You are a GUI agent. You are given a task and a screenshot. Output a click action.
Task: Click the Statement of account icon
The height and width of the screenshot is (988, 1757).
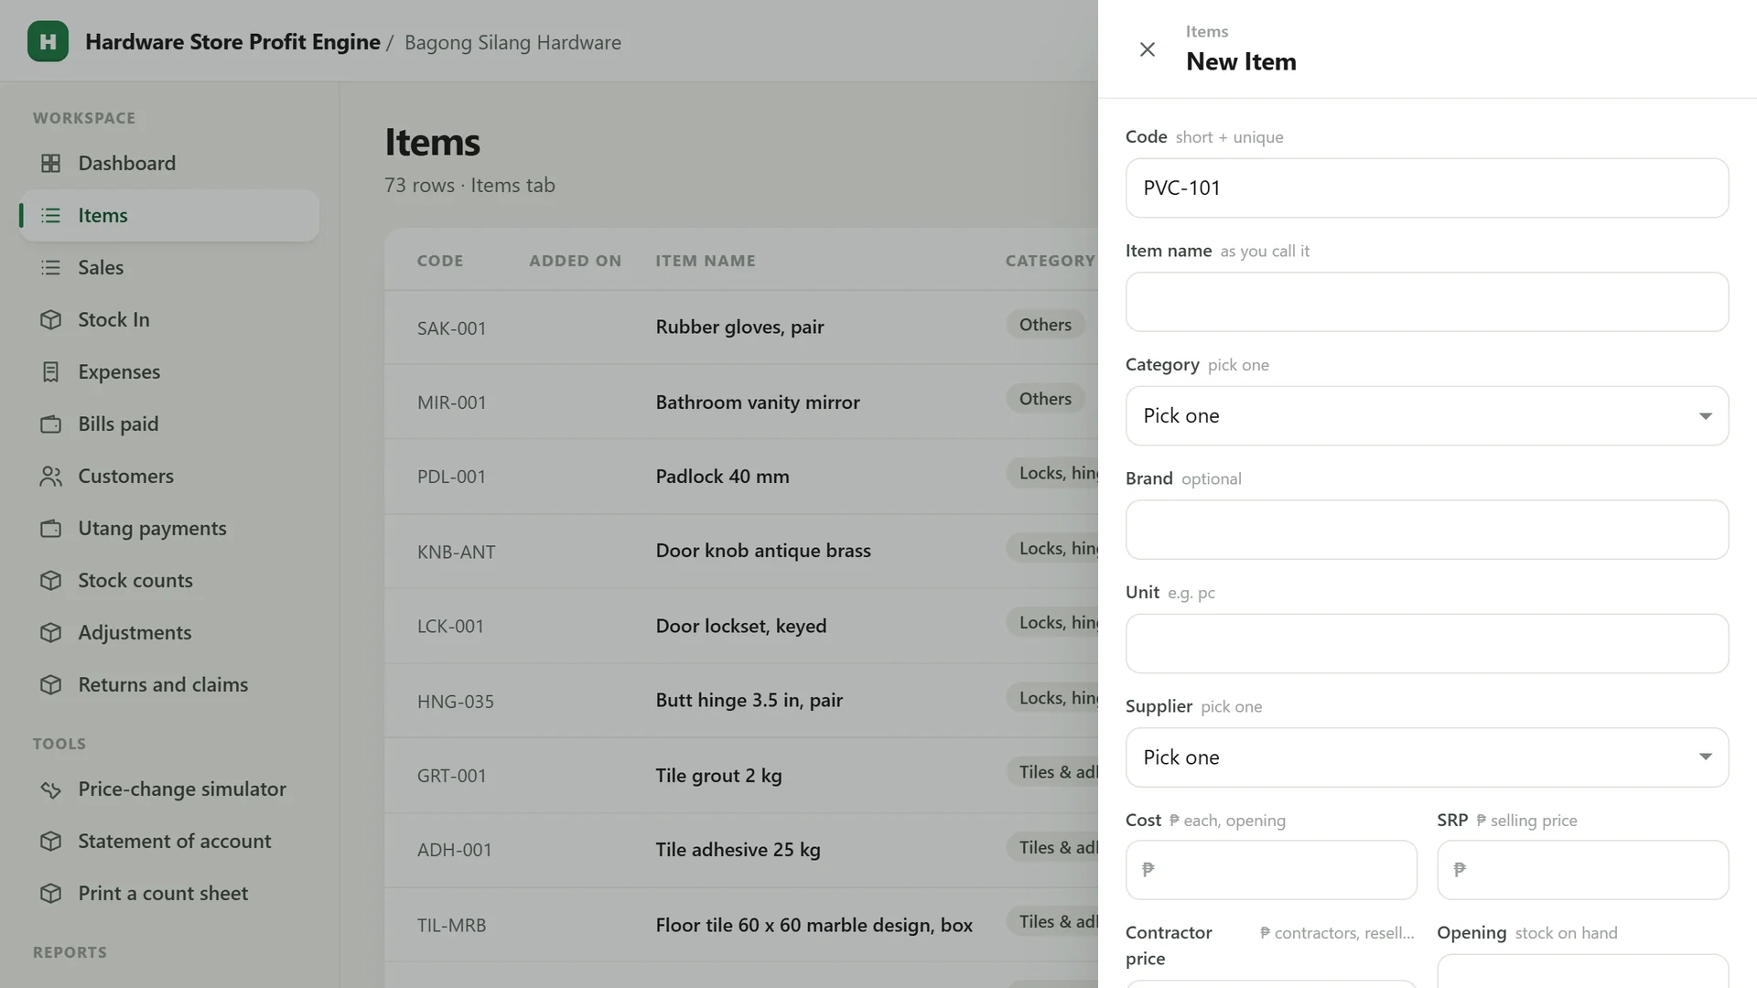pyautogui.click(x=51, y=841)
